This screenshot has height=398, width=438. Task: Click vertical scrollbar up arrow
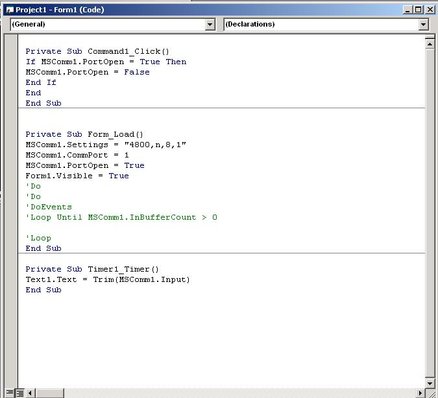pyautogui.click(x=430, y=44)
